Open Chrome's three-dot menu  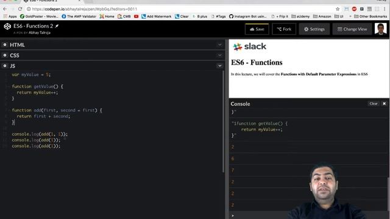[385, 9]
